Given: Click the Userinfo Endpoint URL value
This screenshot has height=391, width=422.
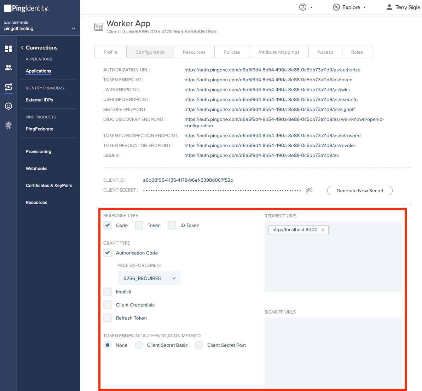Looking at the screenshot, I should (271, 99).
